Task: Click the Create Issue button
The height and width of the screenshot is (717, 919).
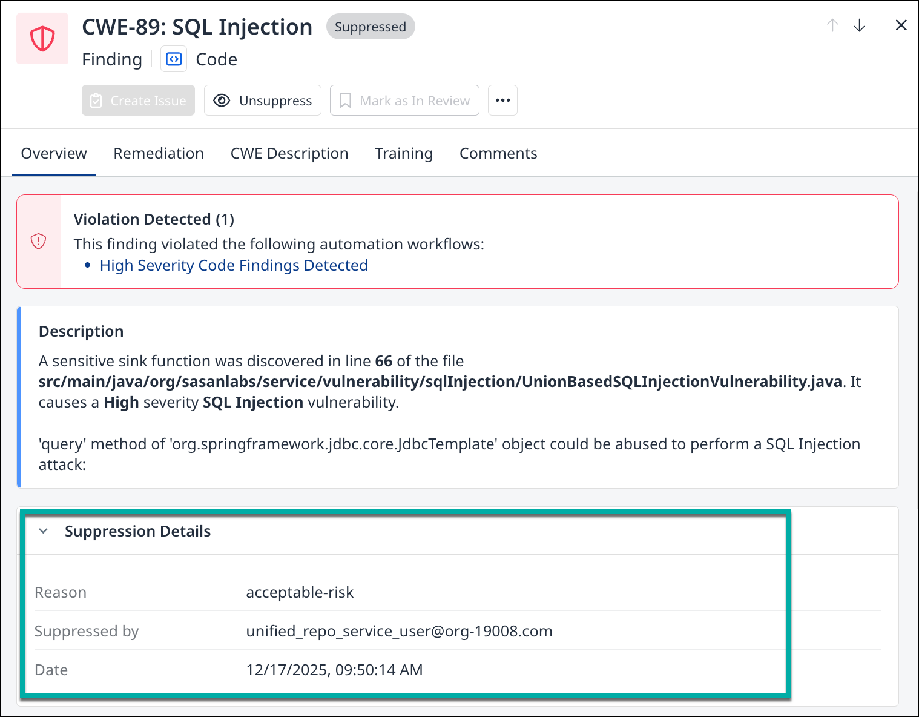Action: coord(139,101)
